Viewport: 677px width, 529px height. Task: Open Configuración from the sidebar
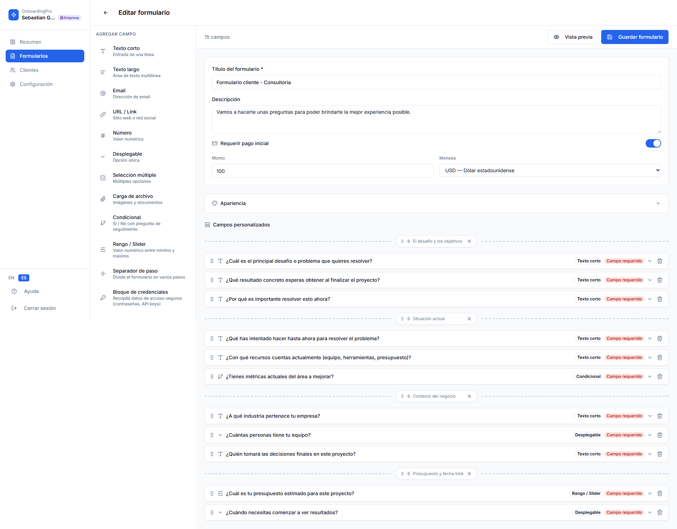(36, 84)
